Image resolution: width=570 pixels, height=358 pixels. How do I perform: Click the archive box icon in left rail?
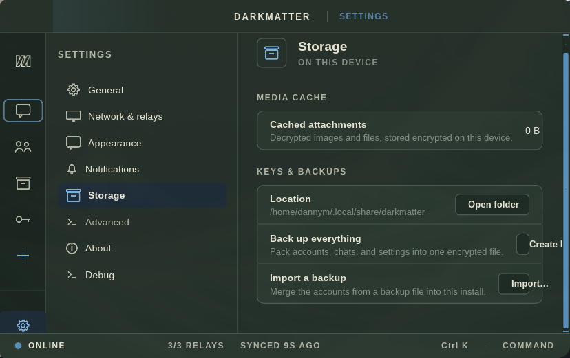point(23,183)
